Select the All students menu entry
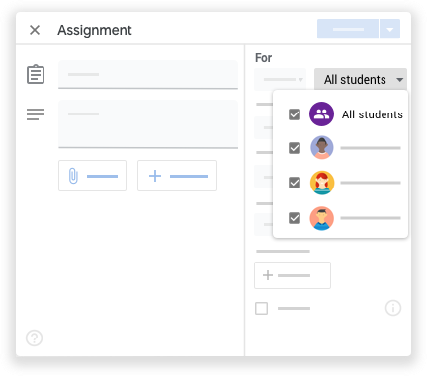Screen dimensions: 427x376 (341, 114)
